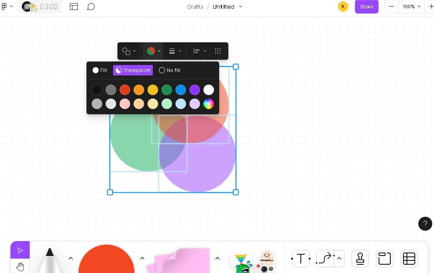The image size is (434, 273).
Task: Open the Stamp tool
Action: pos(360,259)
